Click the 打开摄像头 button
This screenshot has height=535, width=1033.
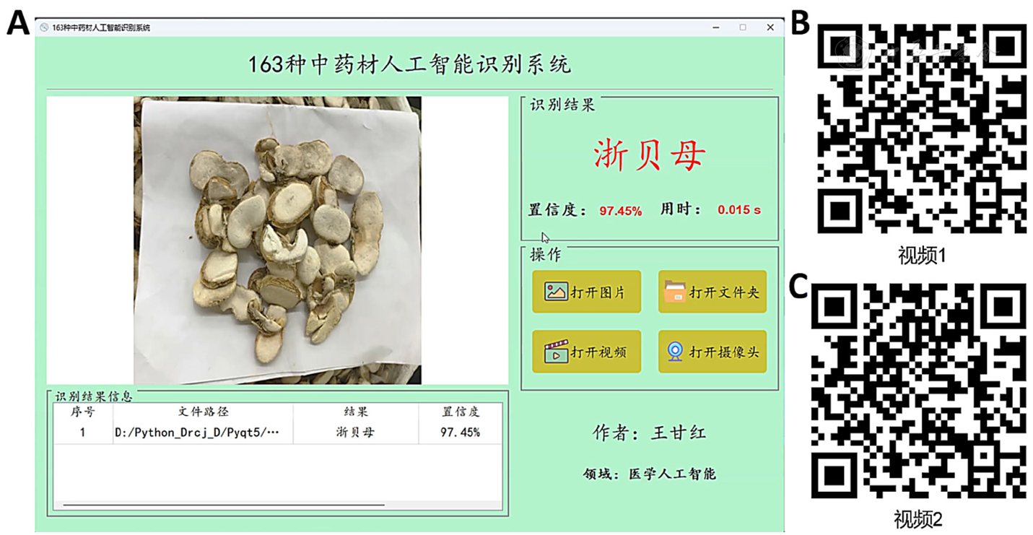(x=712, y=352)
